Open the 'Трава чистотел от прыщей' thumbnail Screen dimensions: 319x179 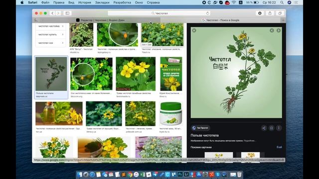click(104, 114)
